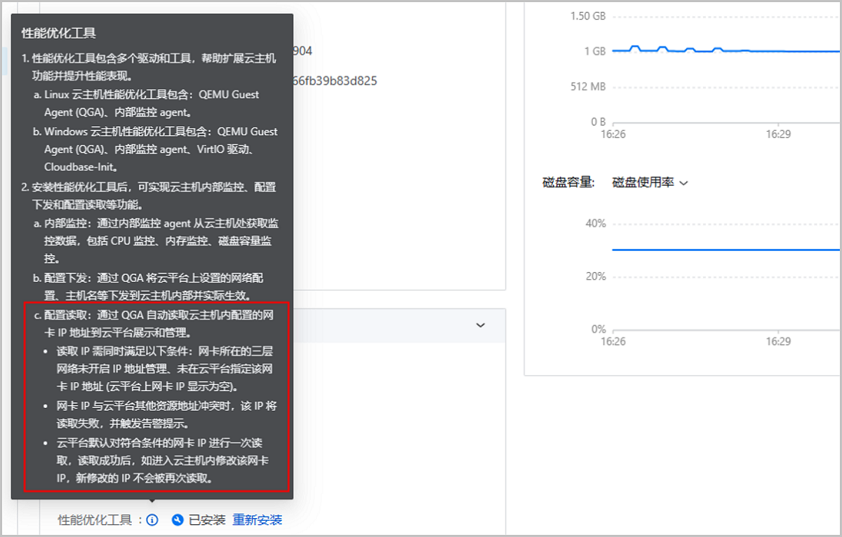Image resolution: width=842 pixels, height=537 pixels.
Task: Select the 16:29 tick on memory chart
Action: [778, 134]
